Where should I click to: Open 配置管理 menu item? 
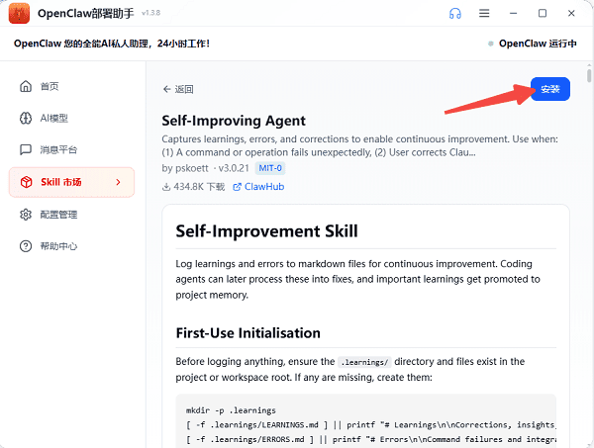click(x=71, y=215)
